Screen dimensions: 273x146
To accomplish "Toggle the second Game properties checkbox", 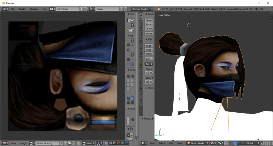I will [133, 76].
